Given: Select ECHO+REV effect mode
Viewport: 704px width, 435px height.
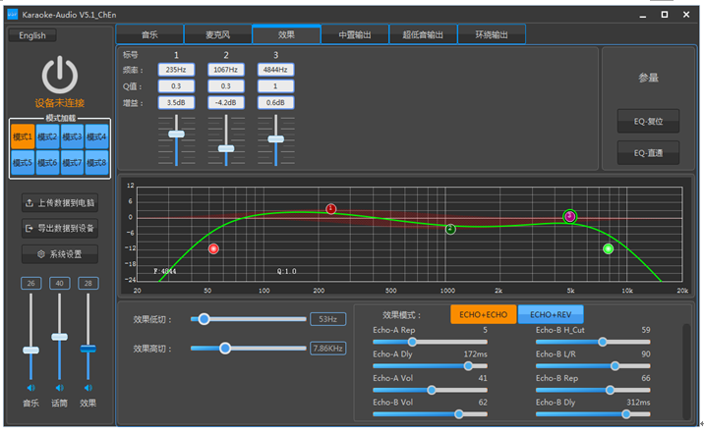Looking at the screenshot, I should click(551, 314).
